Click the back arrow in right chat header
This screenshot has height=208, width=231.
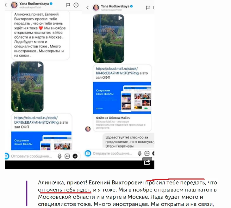88,8
